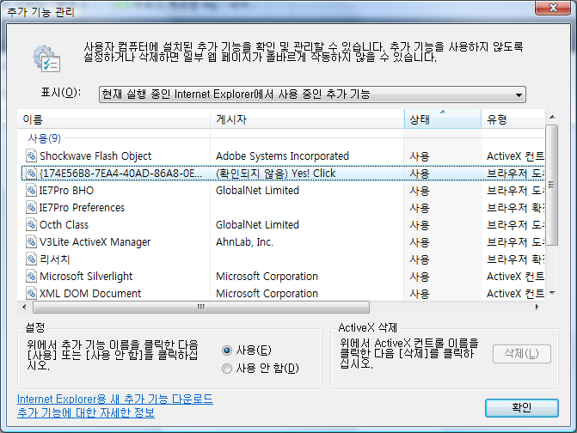
Task: Open Internet Explorer용 새 추가 기능 다운로드 link
Action: [x=115, y=399]
